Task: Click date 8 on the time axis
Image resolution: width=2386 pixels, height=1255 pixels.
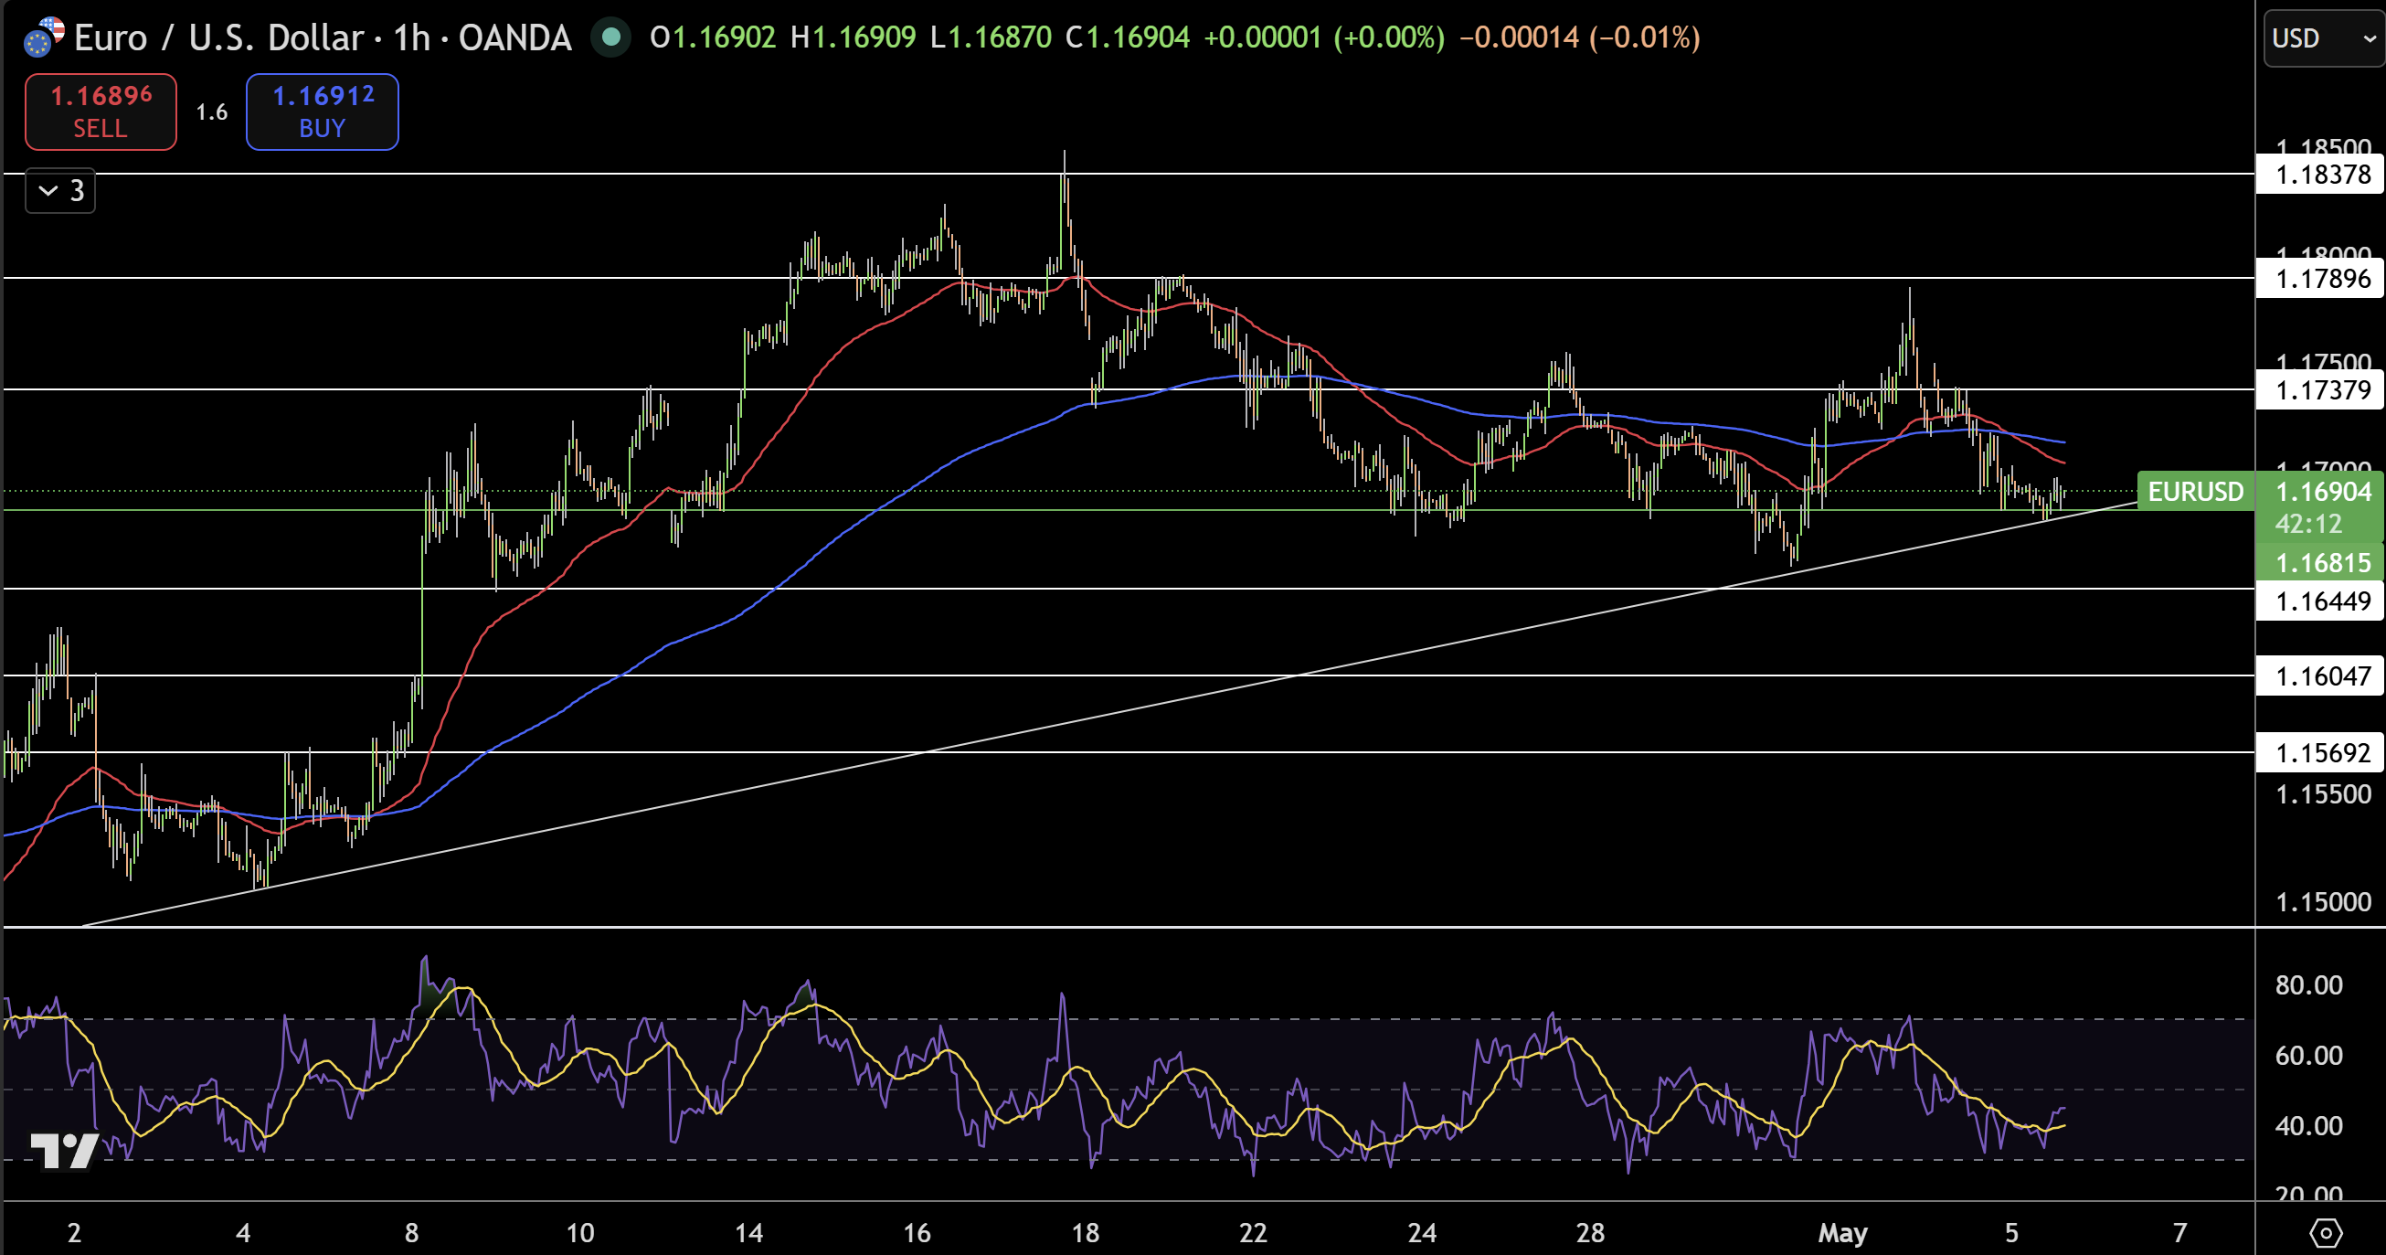Action: point(411,1233)
